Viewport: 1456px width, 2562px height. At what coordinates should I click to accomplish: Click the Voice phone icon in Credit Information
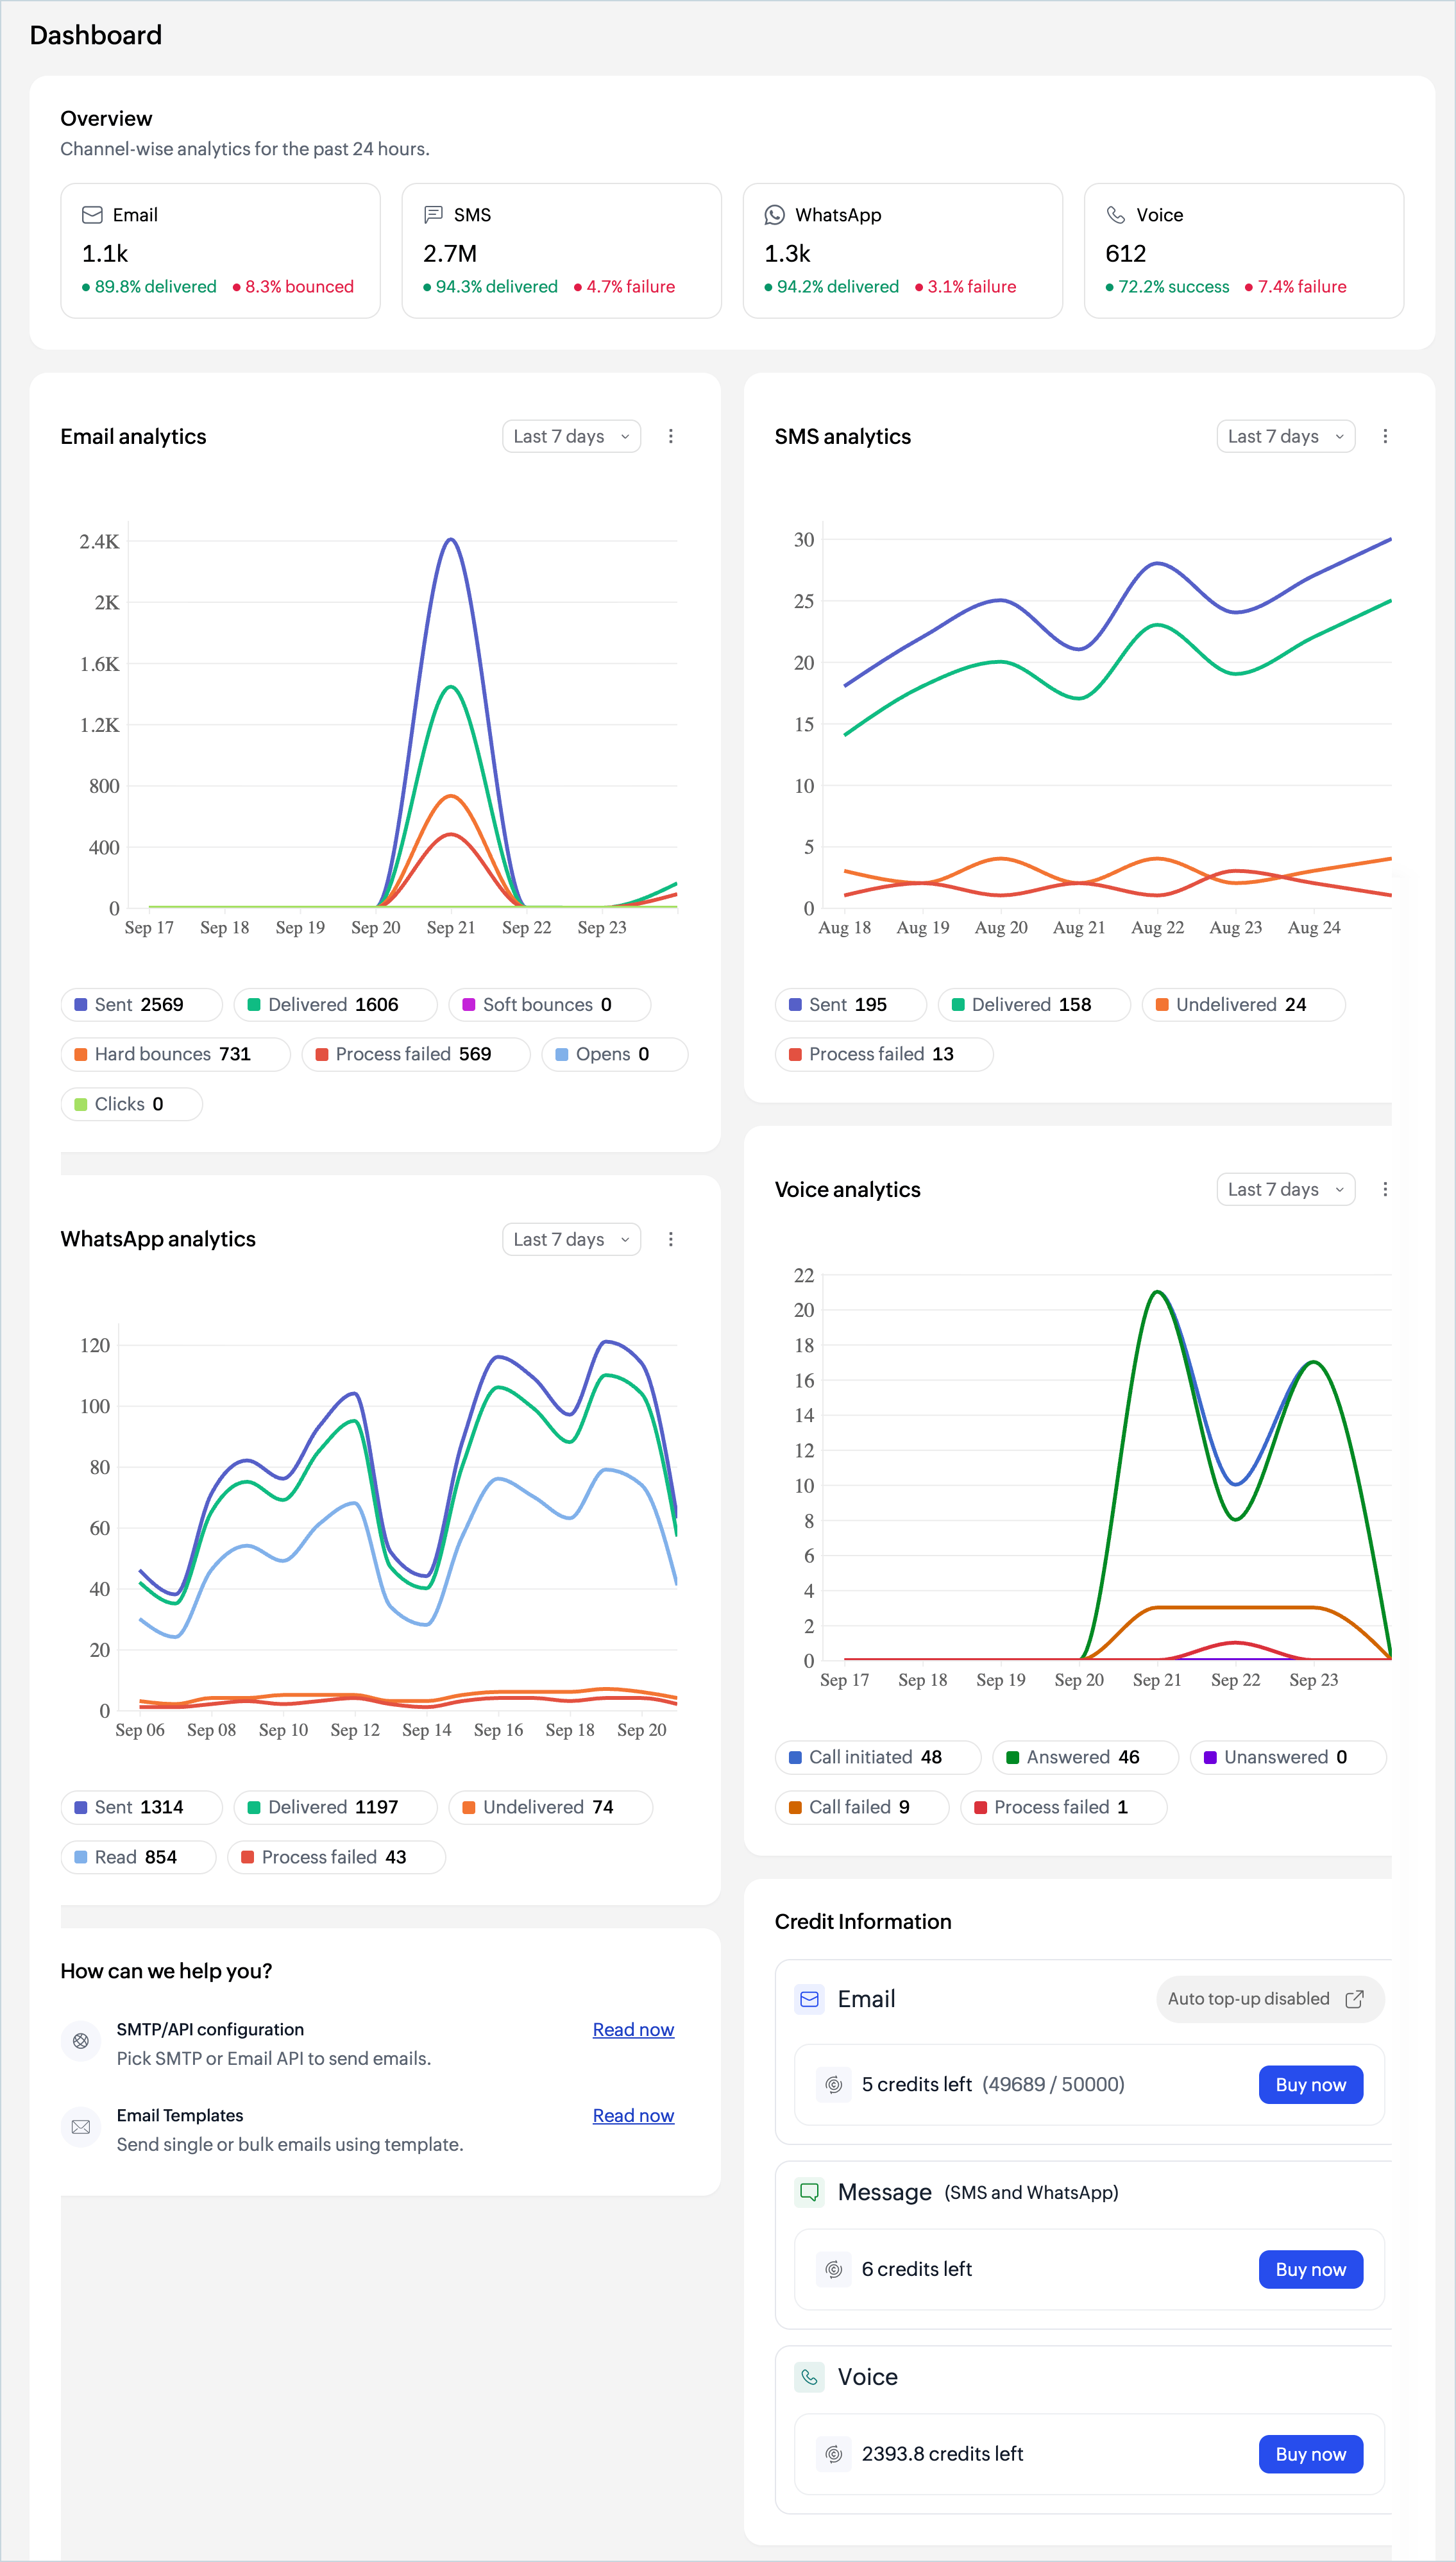click(x=810, y=2377)
